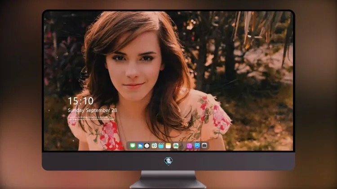Open the pink iTunes music icon
Viewport: 337px width, 189px height.
tap(189, 146)
